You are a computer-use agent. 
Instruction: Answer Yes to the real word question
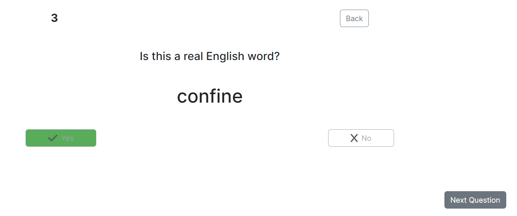tap(61, 138)
